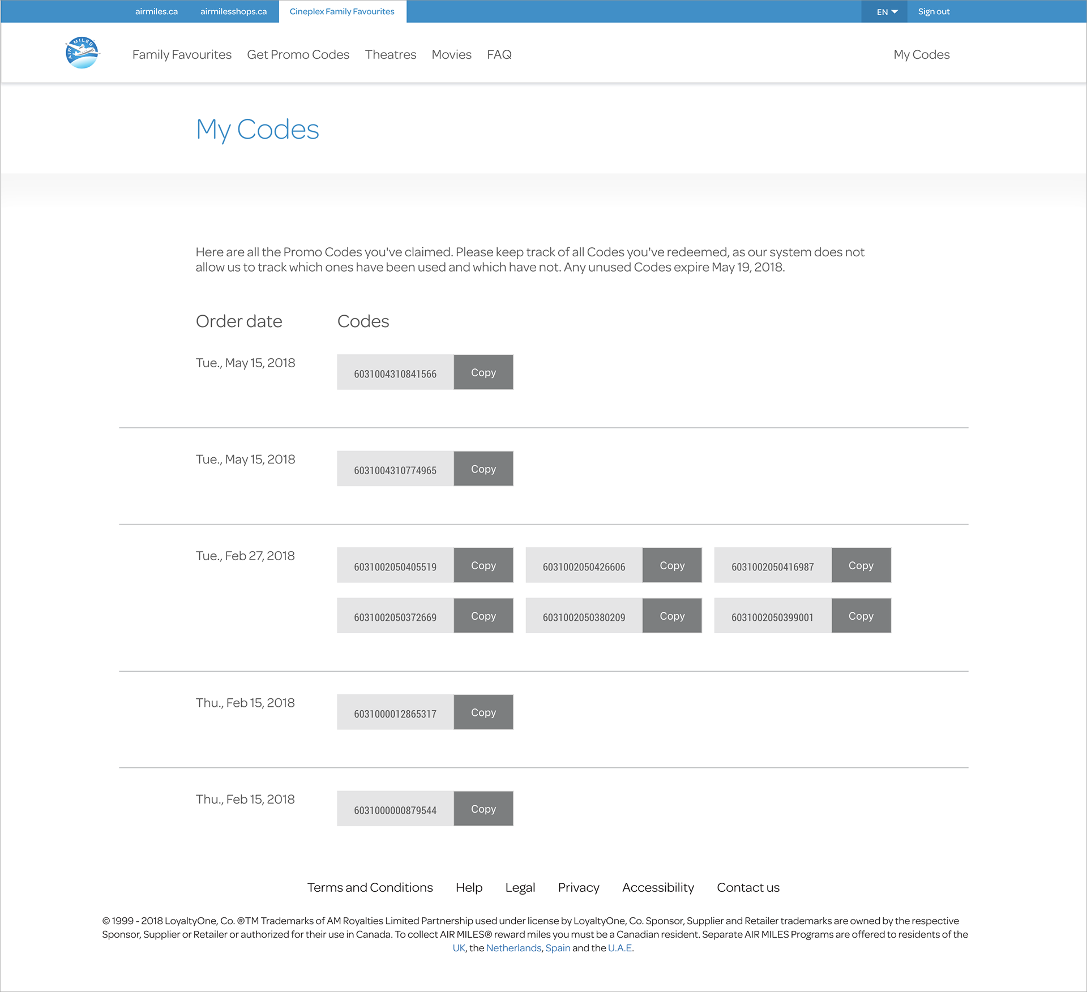Select the code field 6031002050416987
The width and height of the screenshot is (1087, 992).
(773, 565)
